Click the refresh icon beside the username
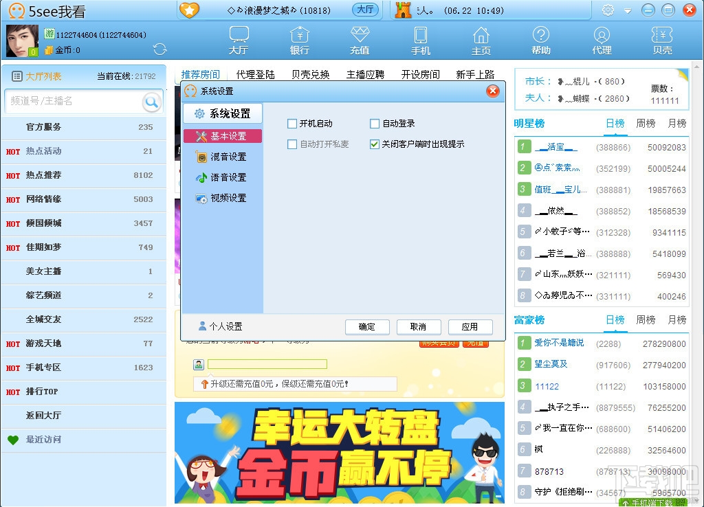This screenshot has height=507, width=704. coord(160,49)
